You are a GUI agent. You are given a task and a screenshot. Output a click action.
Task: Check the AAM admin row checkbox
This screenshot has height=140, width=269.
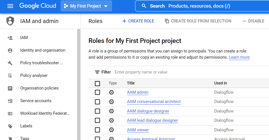[x=97, y=92]
